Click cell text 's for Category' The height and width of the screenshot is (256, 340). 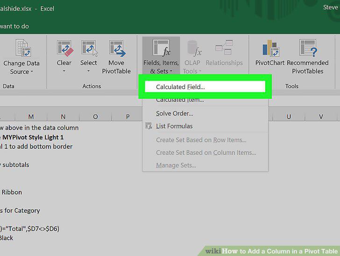(x=20, y=210)
